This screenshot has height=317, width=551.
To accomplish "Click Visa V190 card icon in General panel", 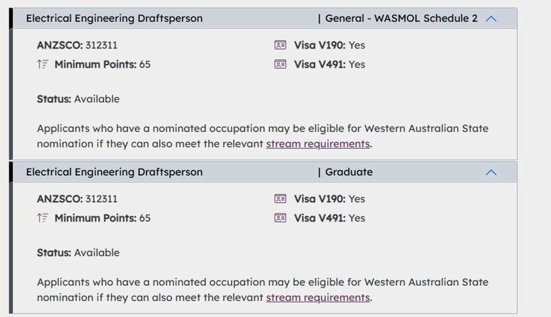I will tap(280, 45).
